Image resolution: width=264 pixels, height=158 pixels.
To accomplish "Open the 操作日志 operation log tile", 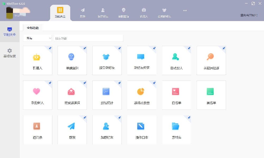I will (x=142, y=130).
